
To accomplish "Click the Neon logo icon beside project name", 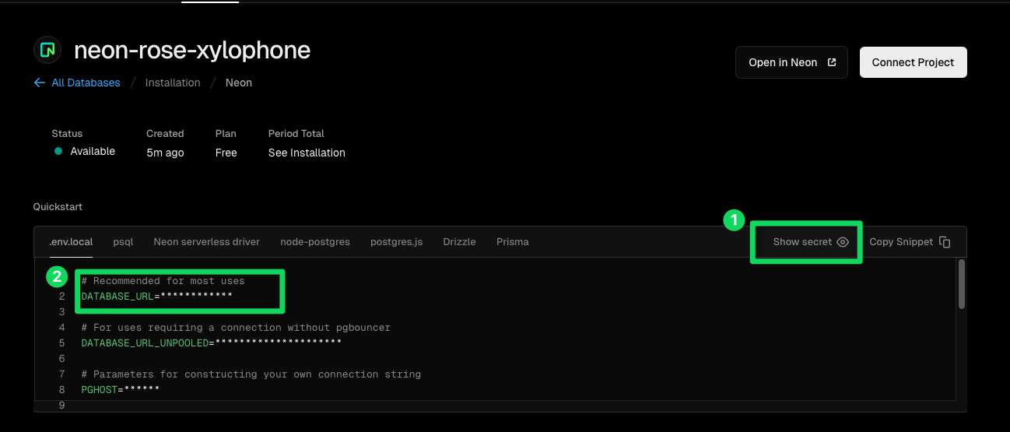I will (x=47, y=51).
